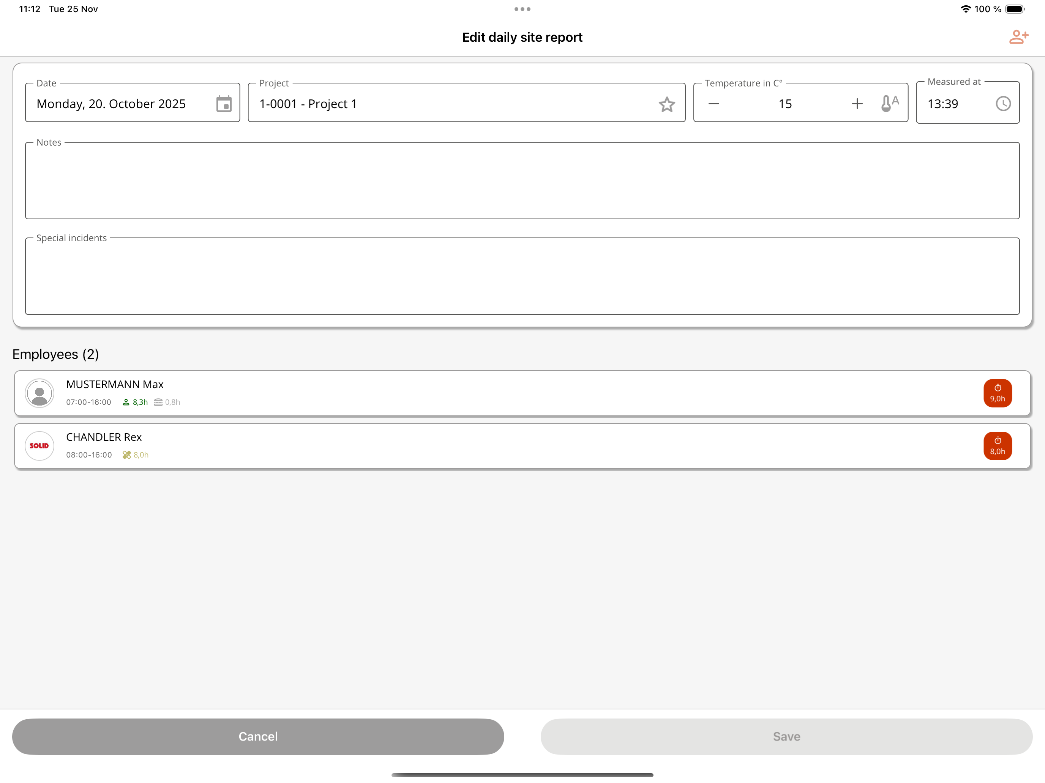Focus the Special incidents text area

click(522, 276)
